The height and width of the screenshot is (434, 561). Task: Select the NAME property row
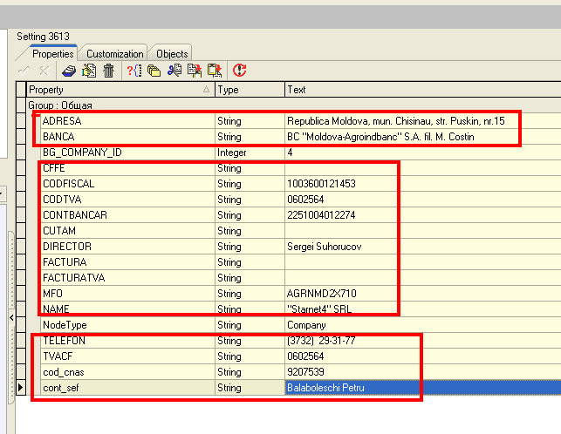[x=300, y=309]
